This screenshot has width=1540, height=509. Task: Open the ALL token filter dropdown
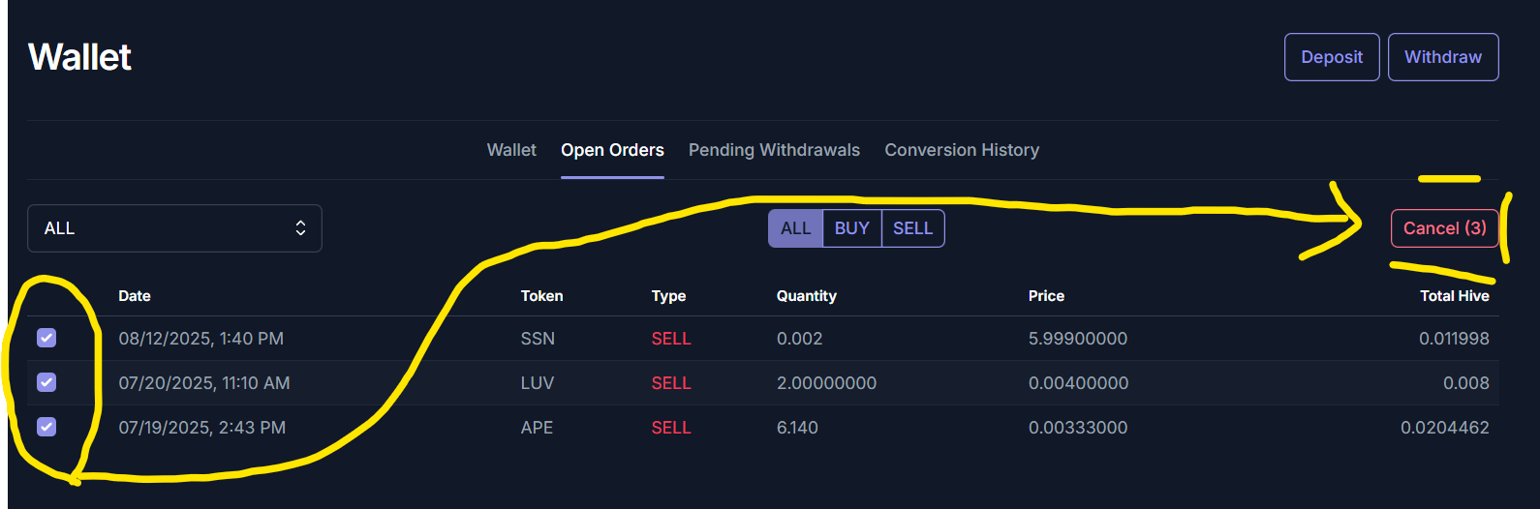pyautogui.click(x=174, y=228)
